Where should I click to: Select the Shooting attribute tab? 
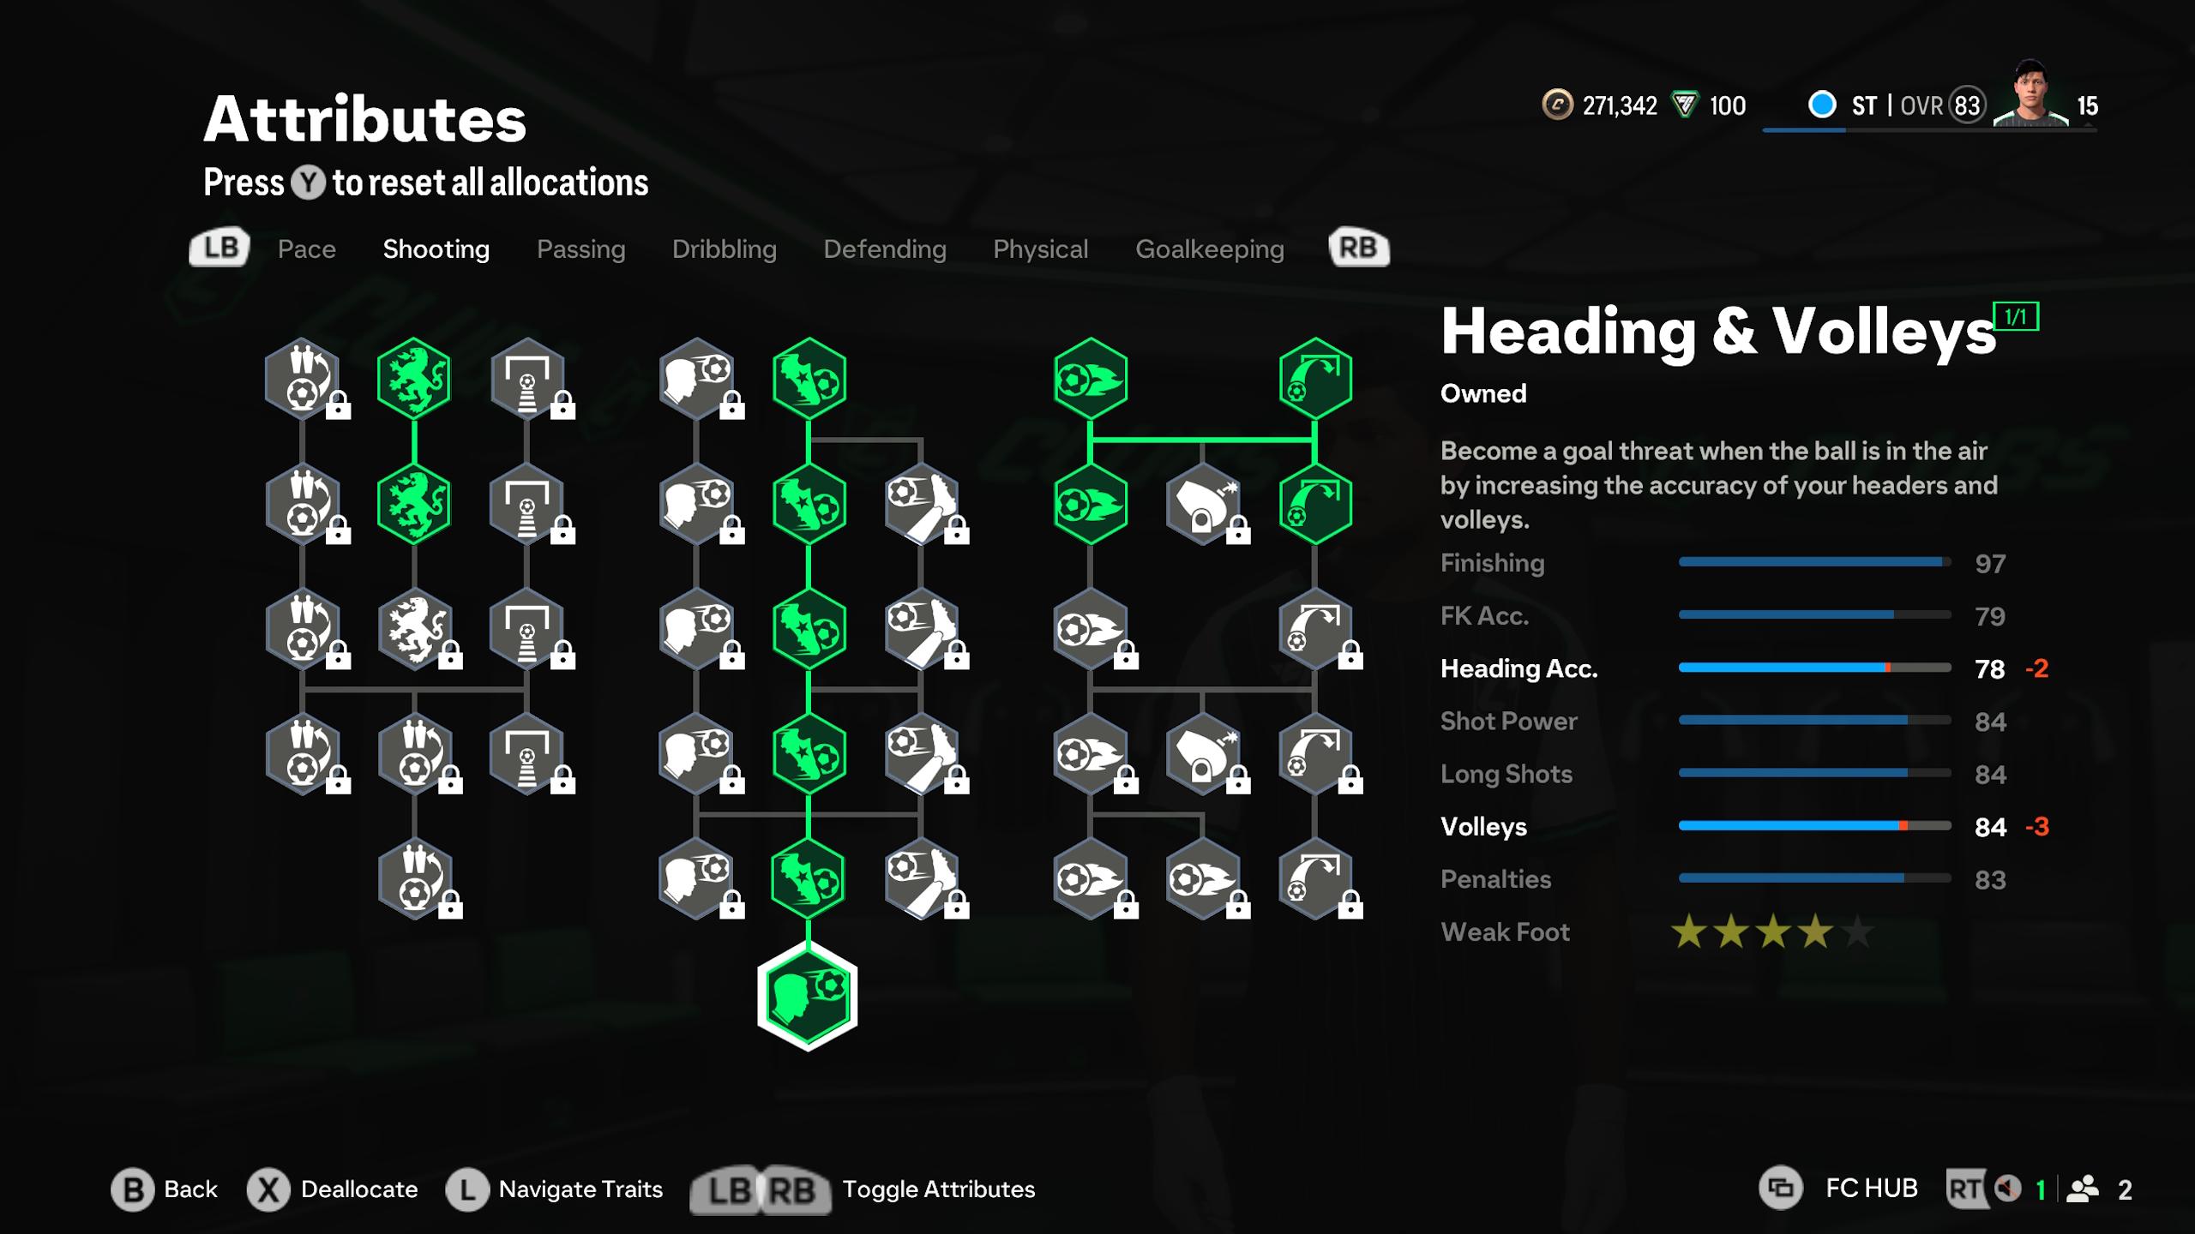point(436,249)
